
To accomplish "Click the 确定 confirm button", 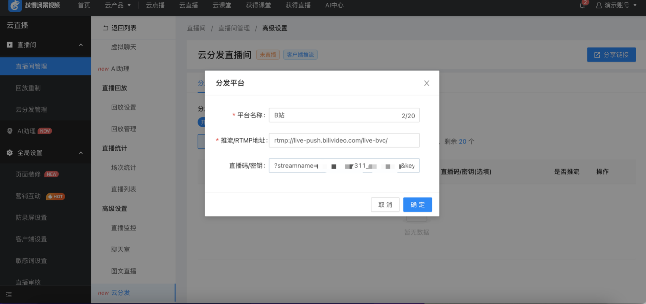I will [x=417, y=205].
